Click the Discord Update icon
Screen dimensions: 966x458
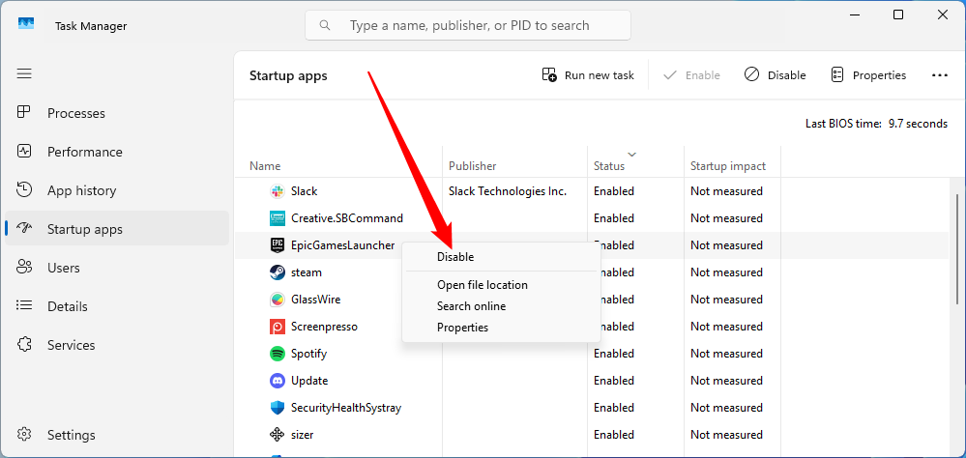coord(278,381)
